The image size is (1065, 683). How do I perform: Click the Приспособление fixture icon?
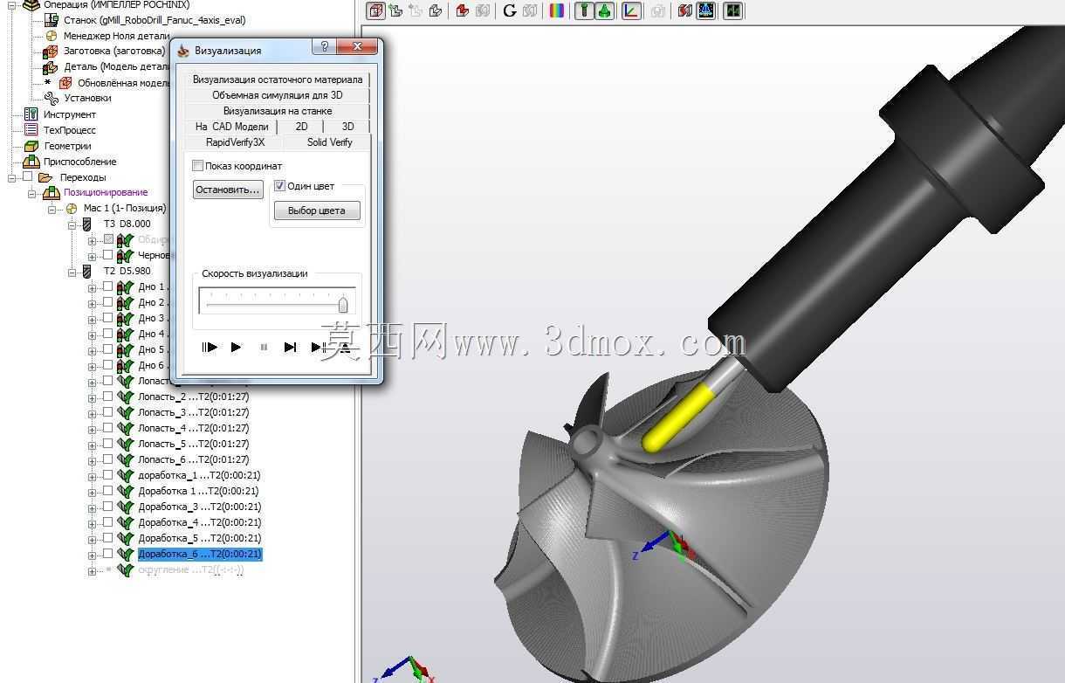click(x=31, y=162)
